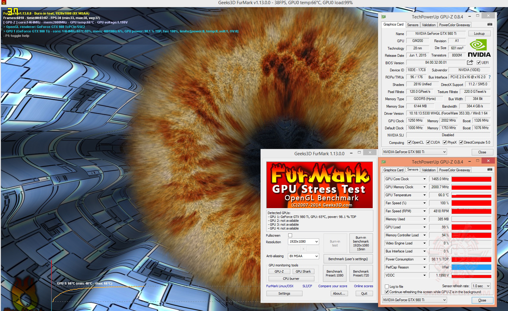Click the GPU name field NVIDIA GeForce GTX 980 Ti
Viewport: 508px width, 311px height.
(436, 34)
